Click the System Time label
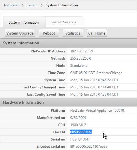 coord(55,80)
